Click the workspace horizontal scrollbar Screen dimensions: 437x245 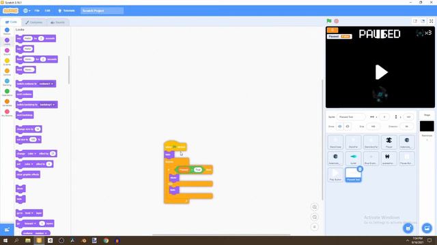point(221,235)
